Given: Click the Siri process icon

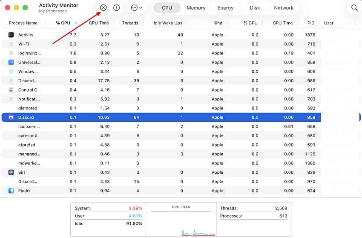Looking at the screenshot, I should pyautogui.click(x=11, y=172).
